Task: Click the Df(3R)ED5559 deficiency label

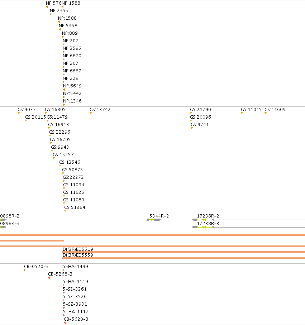Action: click(78, 255)
